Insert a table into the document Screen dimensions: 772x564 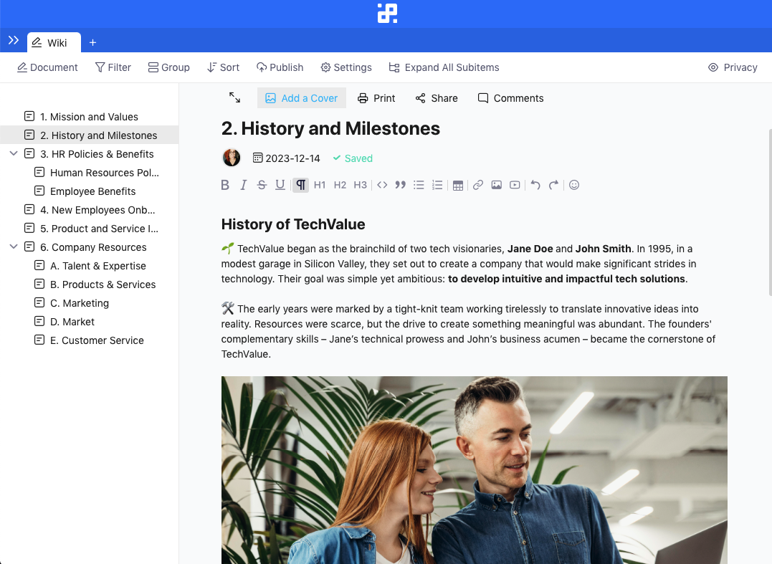point(458,185)
